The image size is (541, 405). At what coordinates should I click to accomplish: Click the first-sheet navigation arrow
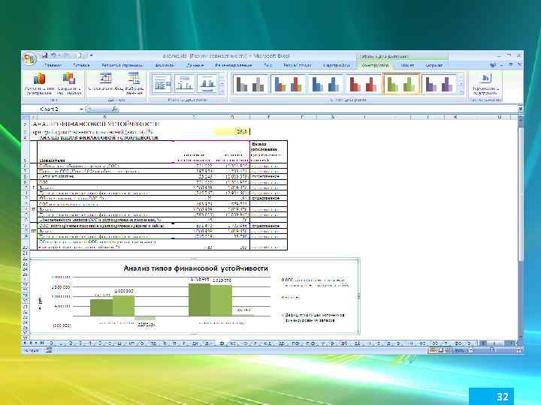click(25, 343)
